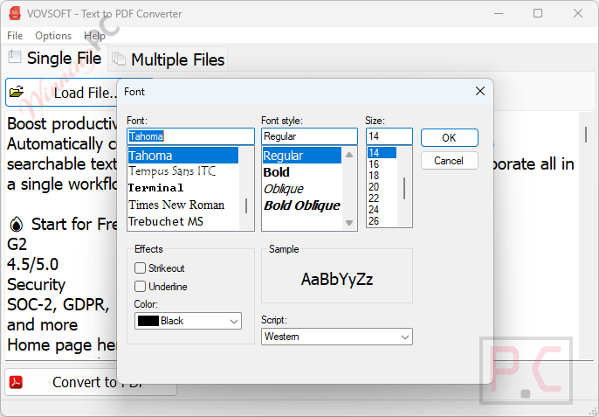Click the 4.5/5.0 line in text area
This screenshot has width=599, height=417.
click(33, 264)
